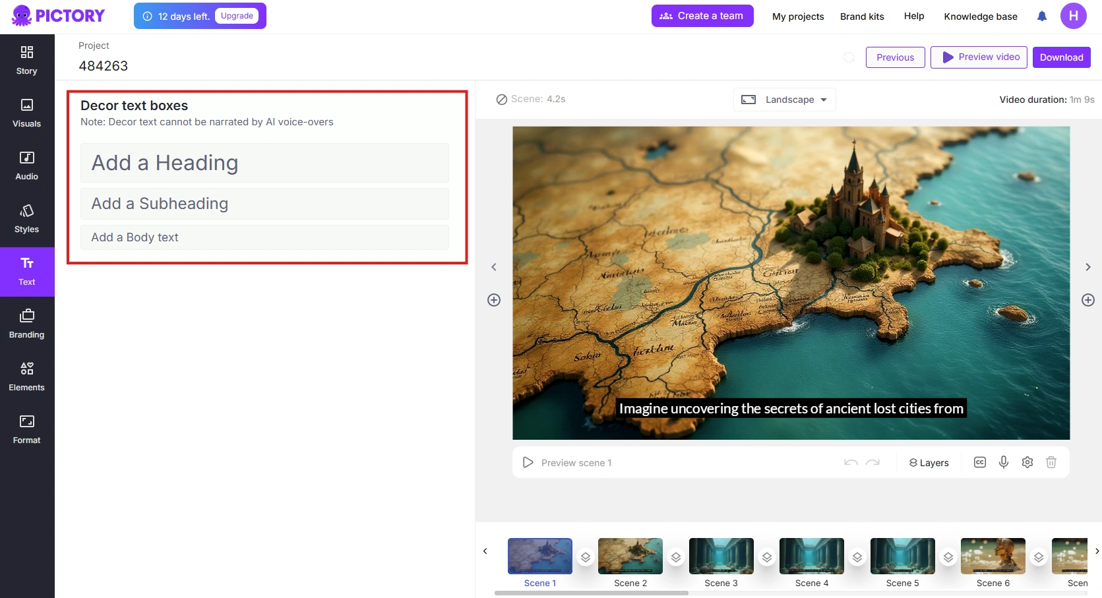Viewport: 1102px width, 598px height.
Task: Go to next scene with right chevron
Action: [x=1088, y=267]
